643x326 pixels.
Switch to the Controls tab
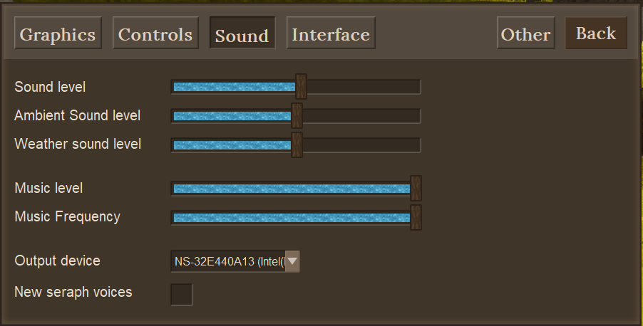click(155, 34)
